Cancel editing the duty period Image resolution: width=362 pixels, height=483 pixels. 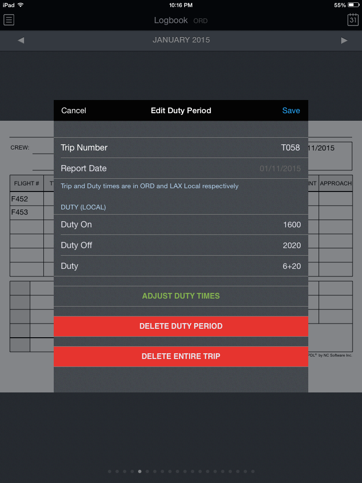(x=74, y=110)
